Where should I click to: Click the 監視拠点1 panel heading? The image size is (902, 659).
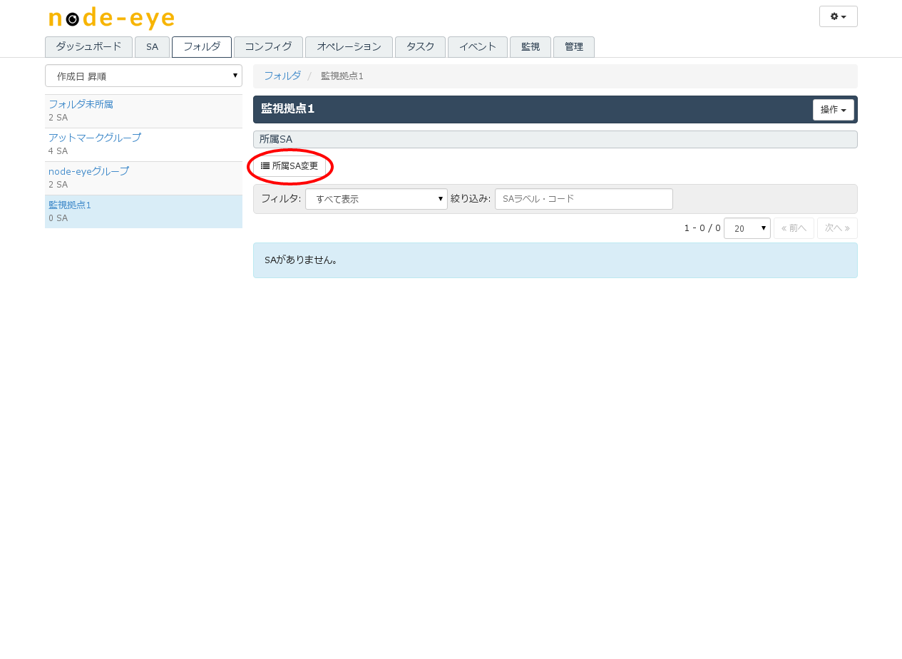[x=288, y=109]
